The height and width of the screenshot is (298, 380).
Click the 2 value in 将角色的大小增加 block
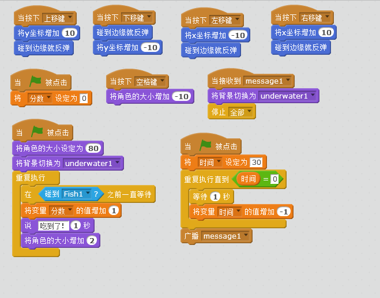pyautogui.click(x=92, y=240)
